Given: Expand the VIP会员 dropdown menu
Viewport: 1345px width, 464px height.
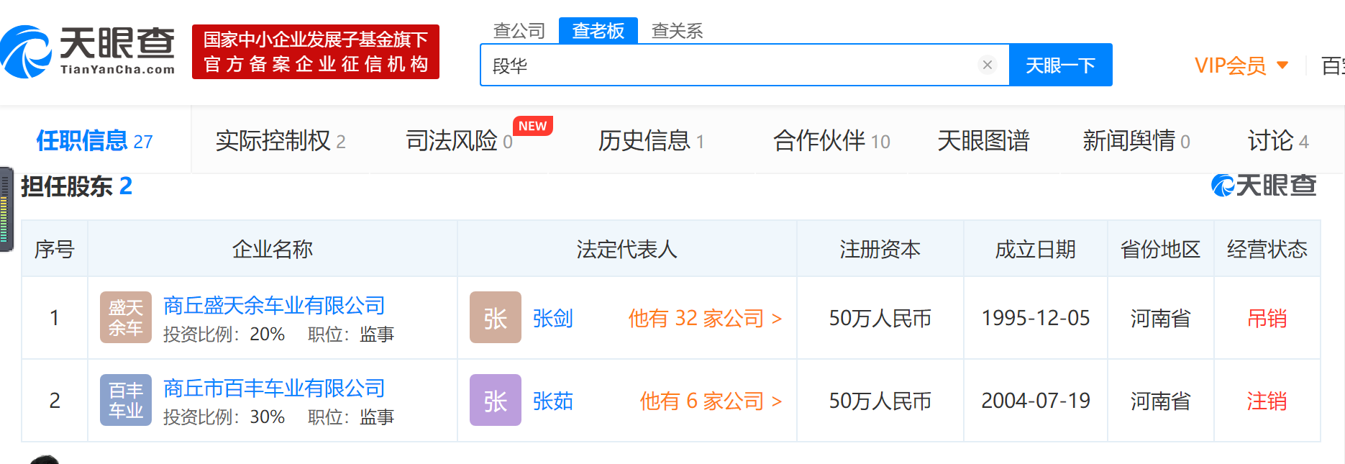Looking at the screenshot, I should click(1241, 65).
